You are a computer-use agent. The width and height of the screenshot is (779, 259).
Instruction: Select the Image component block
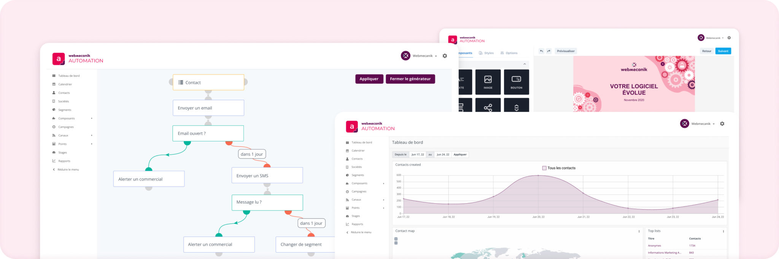(x=488, y=82)
